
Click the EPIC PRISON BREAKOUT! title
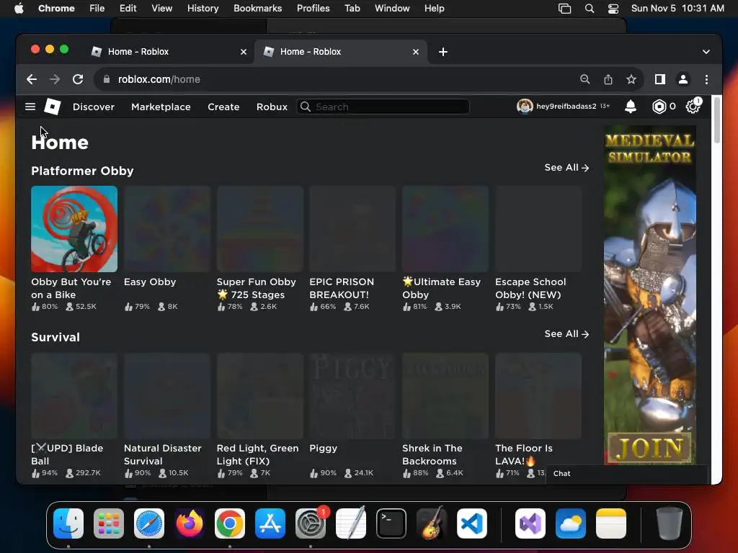pos(342,288)
